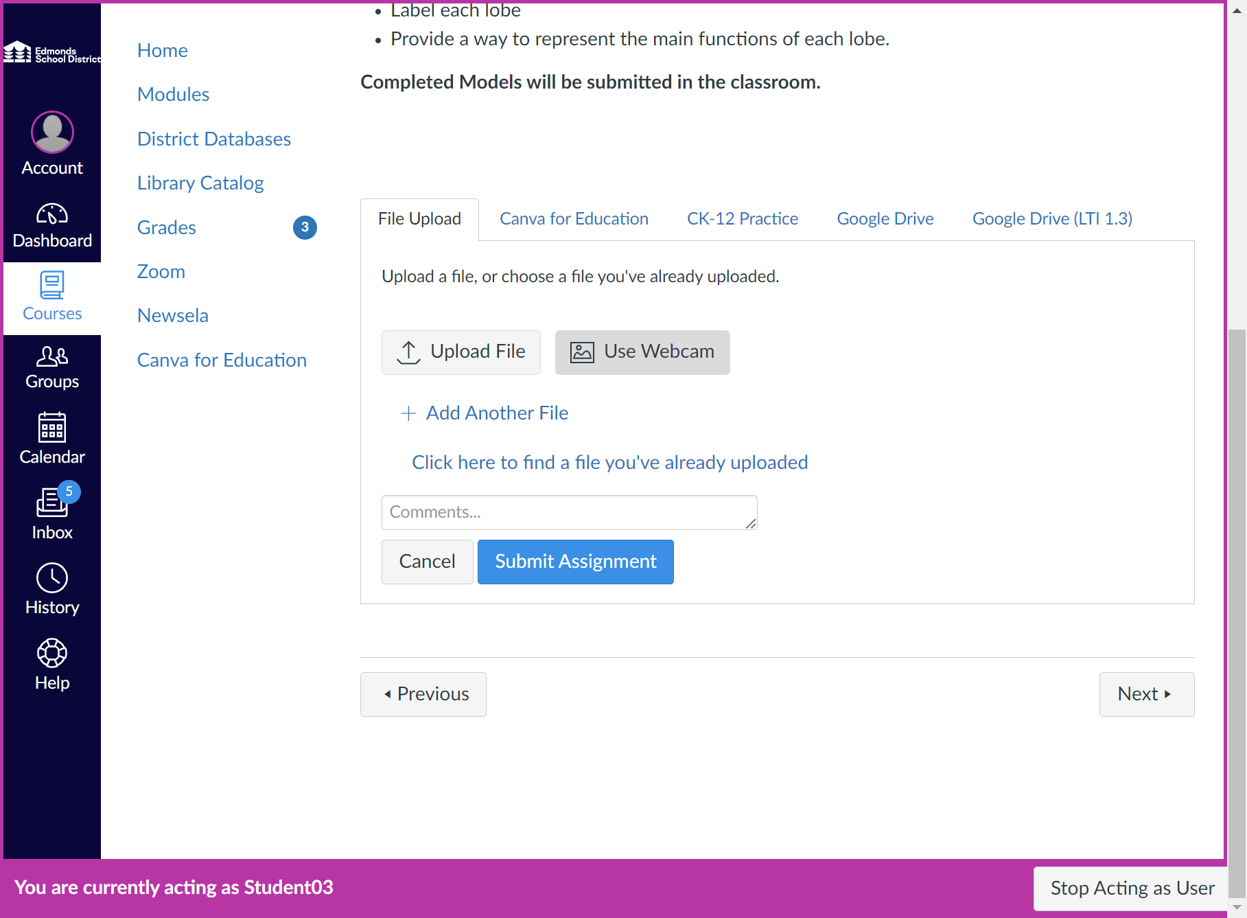Click Cancel button
Viewport: 1247px width, 918px height.
[427, 562]
